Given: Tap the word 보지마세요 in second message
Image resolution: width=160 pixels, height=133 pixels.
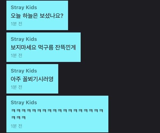Looking at the screenshot, I should (x=23, y=47).
